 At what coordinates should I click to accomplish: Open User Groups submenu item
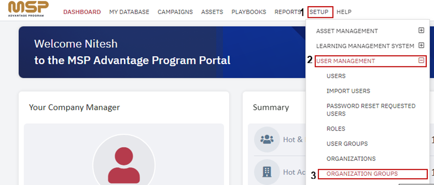pyautogui.click(x=347, y=144)
